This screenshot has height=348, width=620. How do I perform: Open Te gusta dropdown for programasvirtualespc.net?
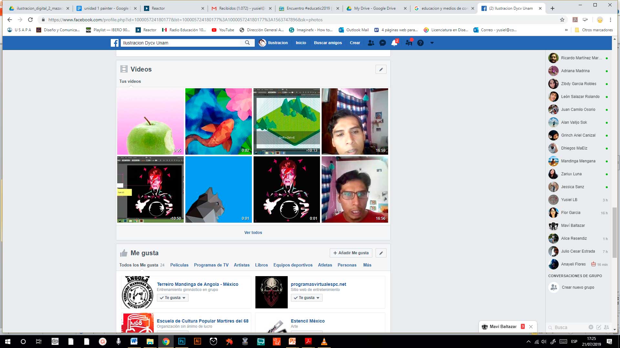tap(307, 298)
